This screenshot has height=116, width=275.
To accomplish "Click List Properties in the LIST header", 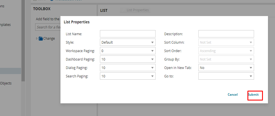I will tap(137, 10).
